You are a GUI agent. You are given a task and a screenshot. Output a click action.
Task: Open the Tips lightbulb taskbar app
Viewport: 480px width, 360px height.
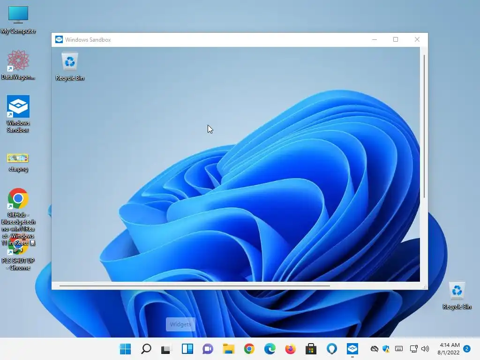click(x=331, y=349)
